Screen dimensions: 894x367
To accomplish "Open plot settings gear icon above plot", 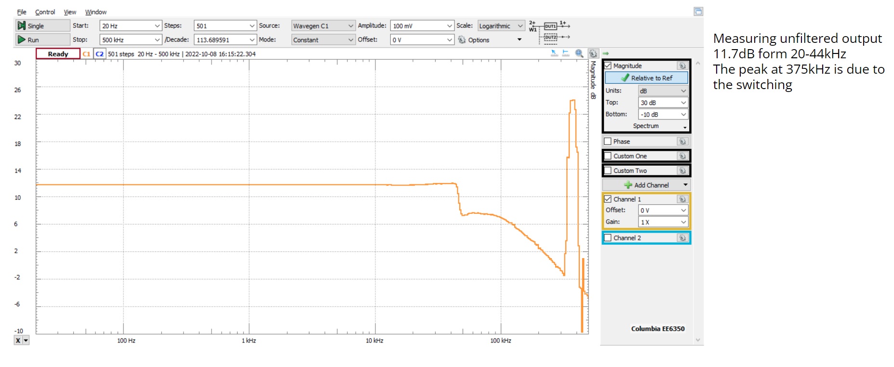I will (593, 53).
